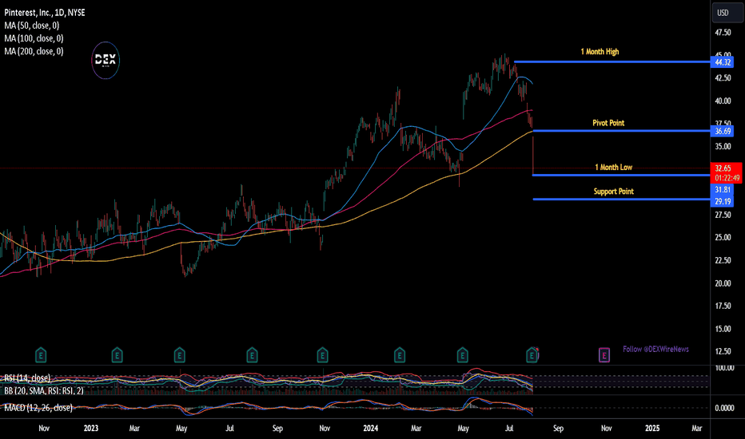Click the earnings marker before Mar 2023
Screen dimensions: 745x439
coord(117,354)
